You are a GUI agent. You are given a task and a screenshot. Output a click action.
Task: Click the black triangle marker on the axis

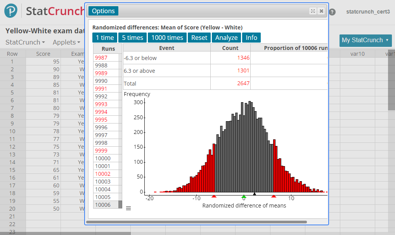[255, 194]
